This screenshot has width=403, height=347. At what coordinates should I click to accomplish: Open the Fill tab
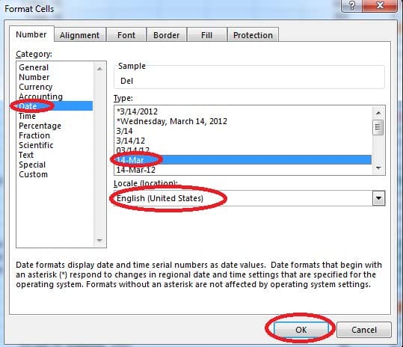pyautogui.click(x=206, y=35)
